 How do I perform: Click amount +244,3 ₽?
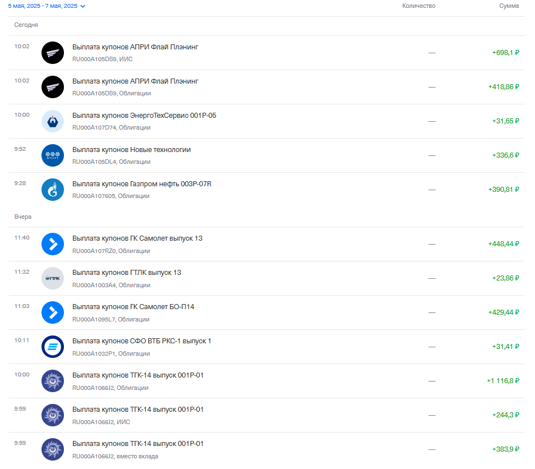pyautogui.click(x=505, y=415)
